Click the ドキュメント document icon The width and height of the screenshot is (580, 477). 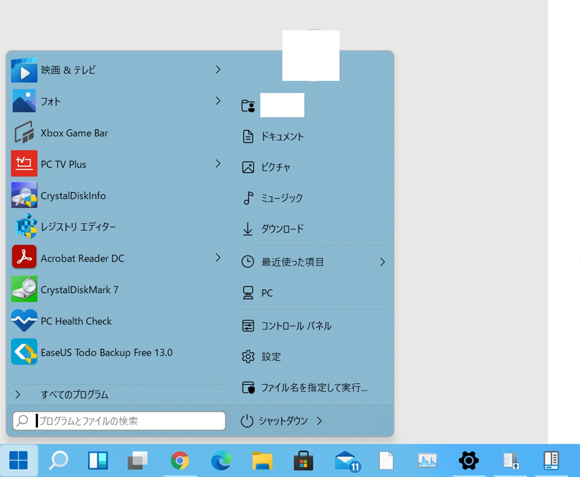(248, 136)
